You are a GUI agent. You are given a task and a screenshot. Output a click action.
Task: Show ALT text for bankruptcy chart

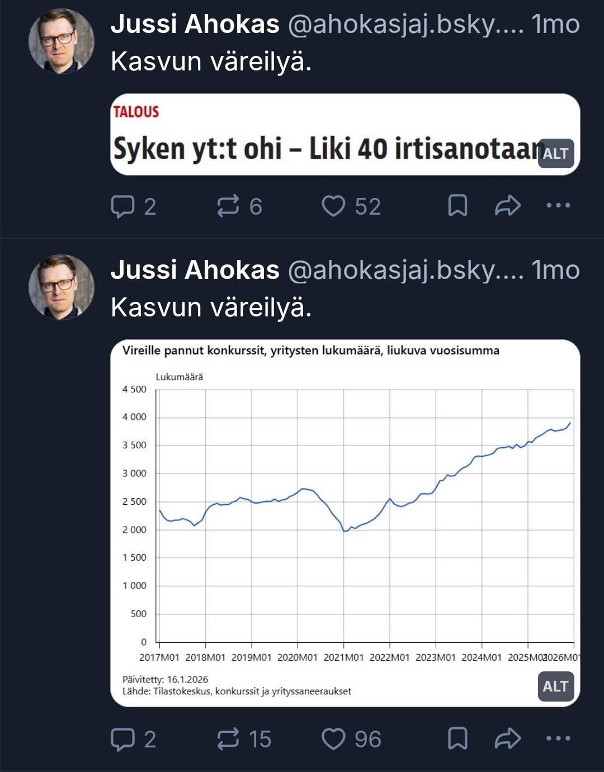pyautogui.click(x=555, y=686)
